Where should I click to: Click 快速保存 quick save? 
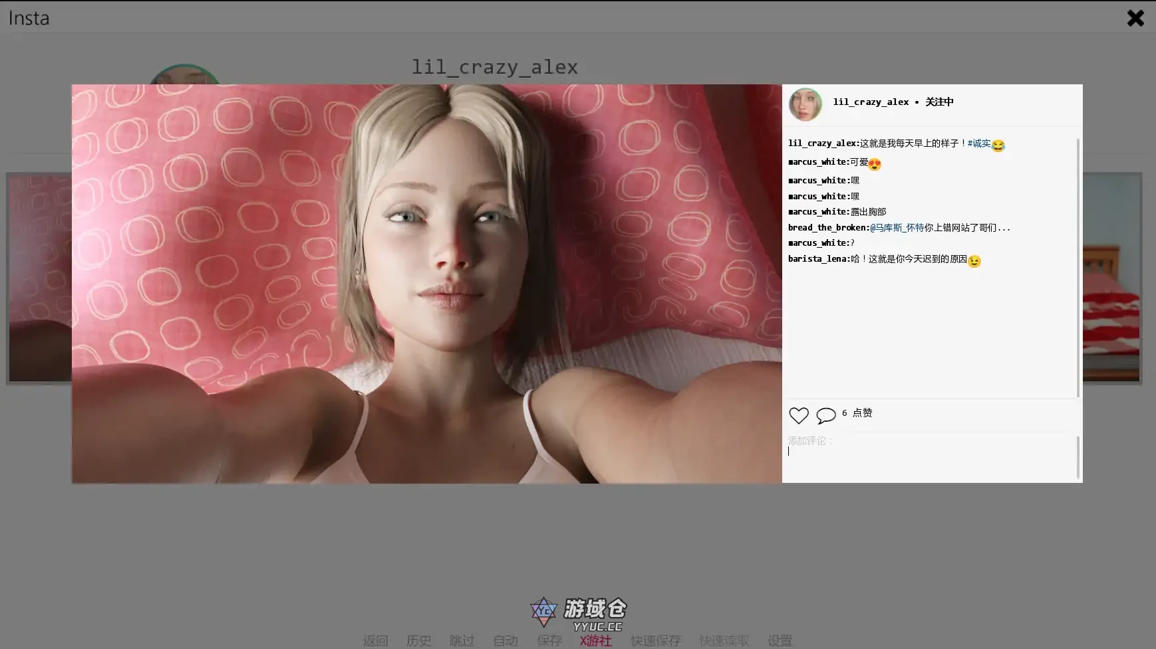(x=655, y=640)
